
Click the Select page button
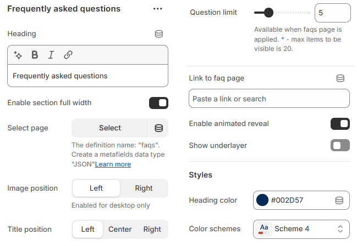pyautogui.click(x=110, y=128)
